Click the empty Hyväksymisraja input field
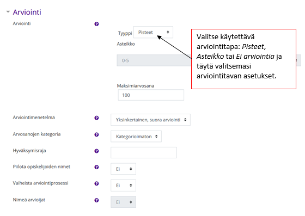The width and height of the screenshot is (305, 216). [144, 152]
